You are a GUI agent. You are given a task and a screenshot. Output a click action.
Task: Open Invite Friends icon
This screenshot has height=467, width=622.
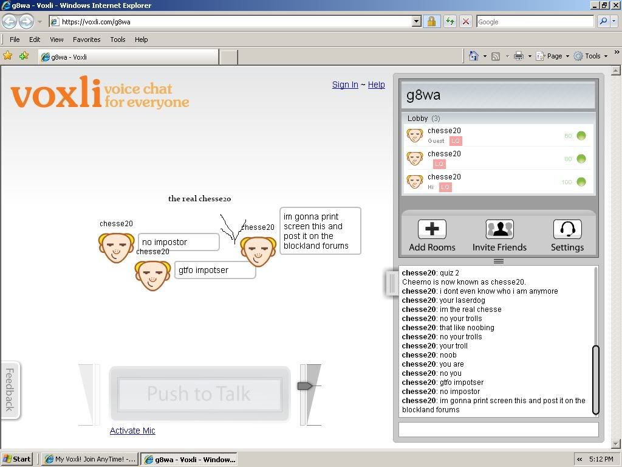(499, 229)
